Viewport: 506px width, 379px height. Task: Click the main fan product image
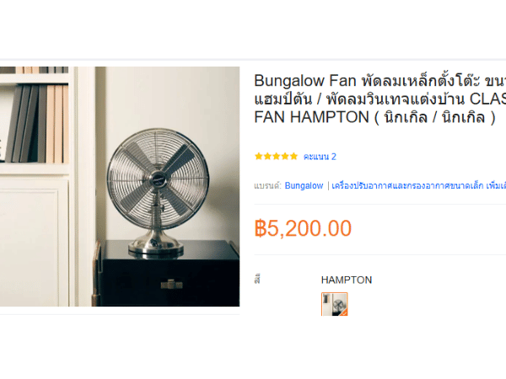coord(120,186)
